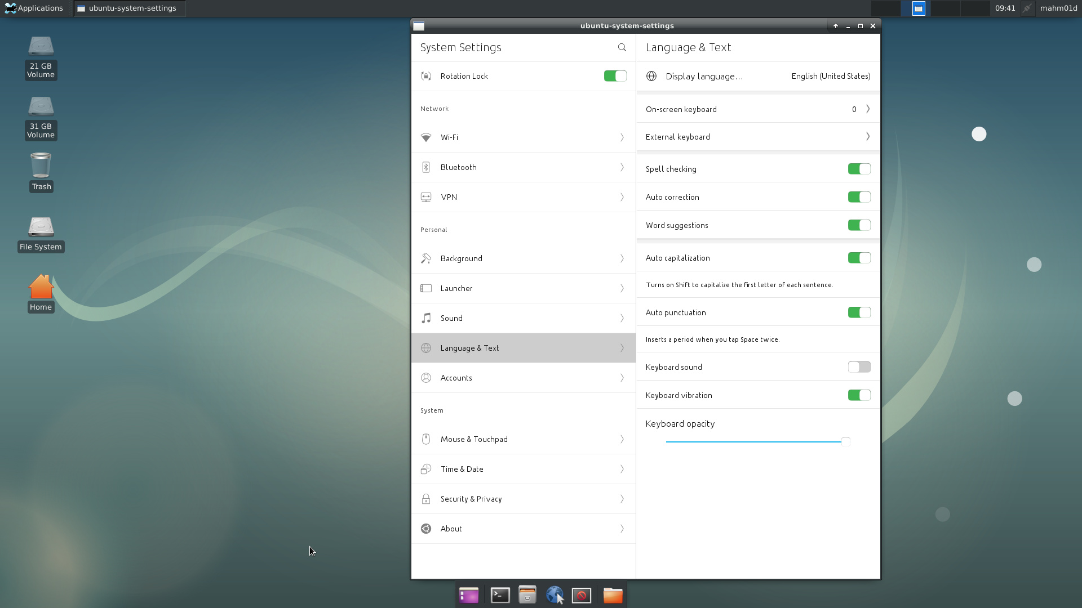Click the Wi-Fi icon in sidebar

coord(426,137)
